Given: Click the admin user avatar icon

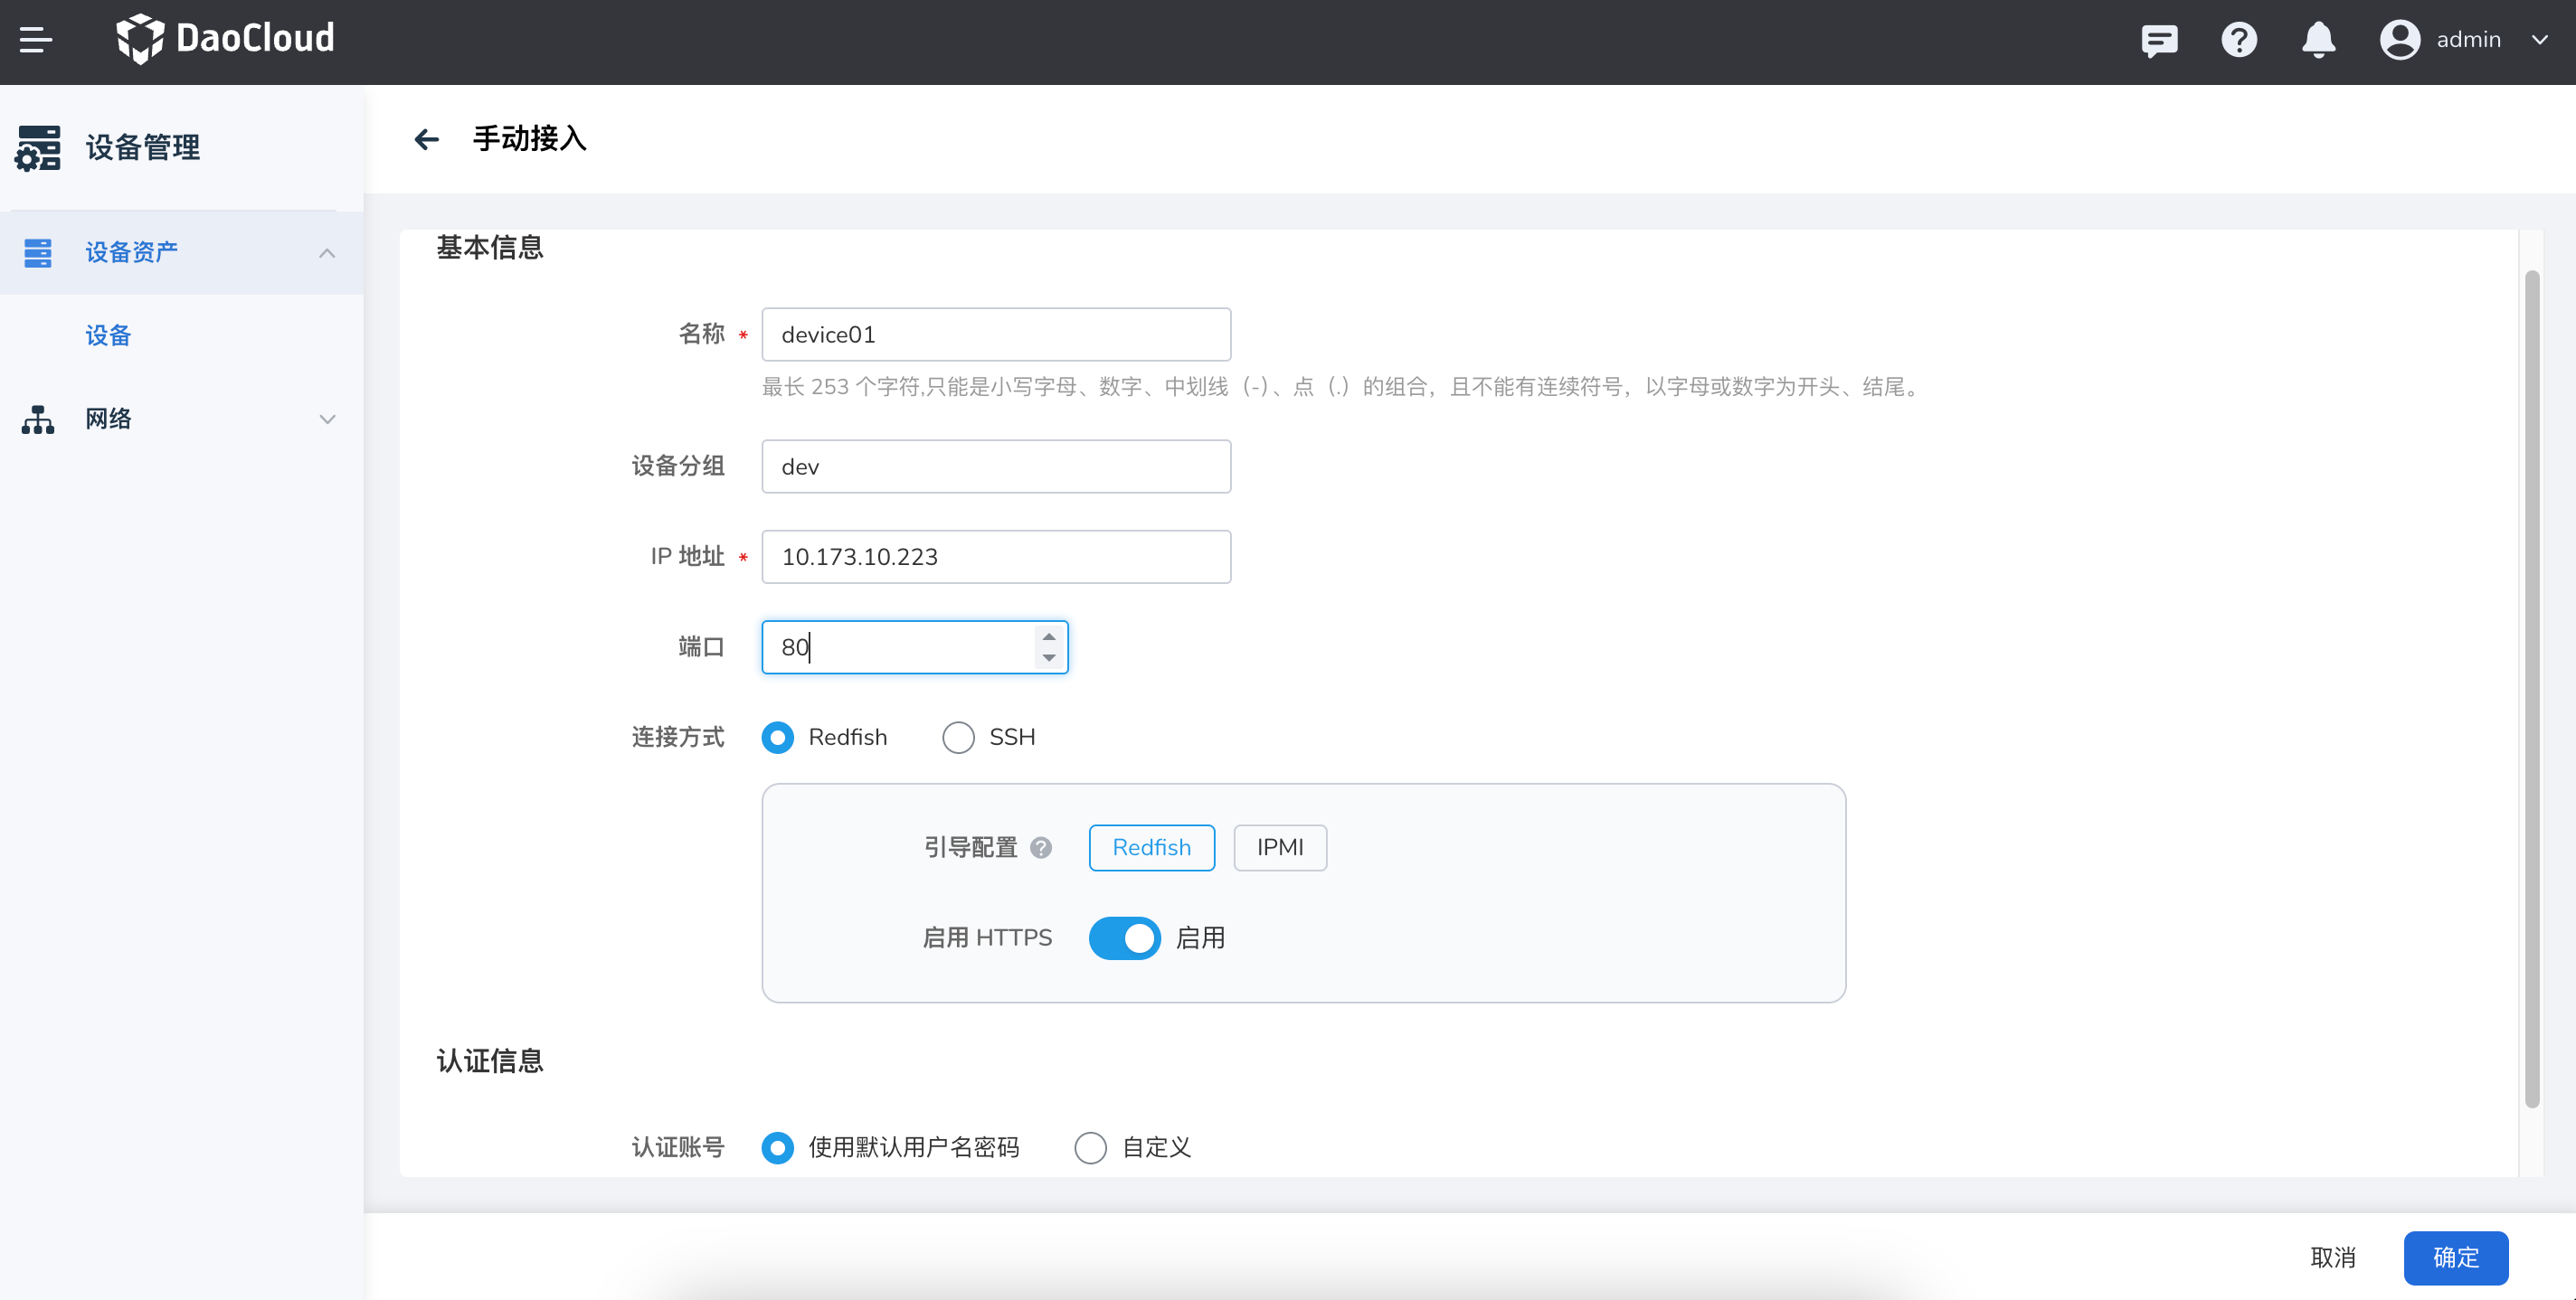Looking at the screenshot, I should (x=2399, y=40).
